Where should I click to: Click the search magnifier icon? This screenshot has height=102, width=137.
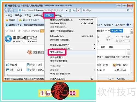click(x=128, y=10)
